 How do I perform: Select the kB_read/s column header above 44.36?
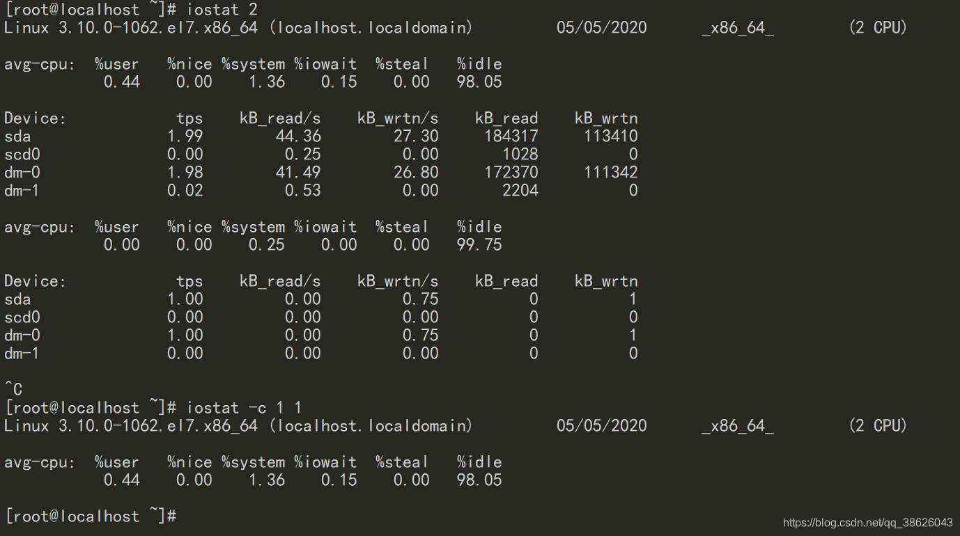[280, 118]
